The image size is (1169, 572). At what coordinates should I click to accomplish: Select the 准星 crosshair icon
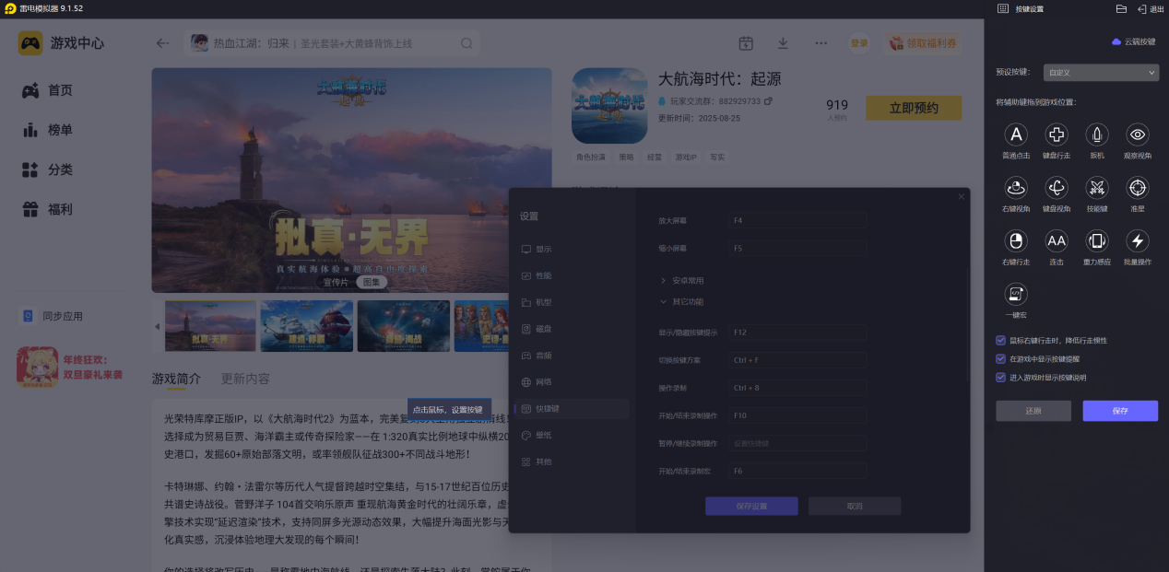(1138, 188)
